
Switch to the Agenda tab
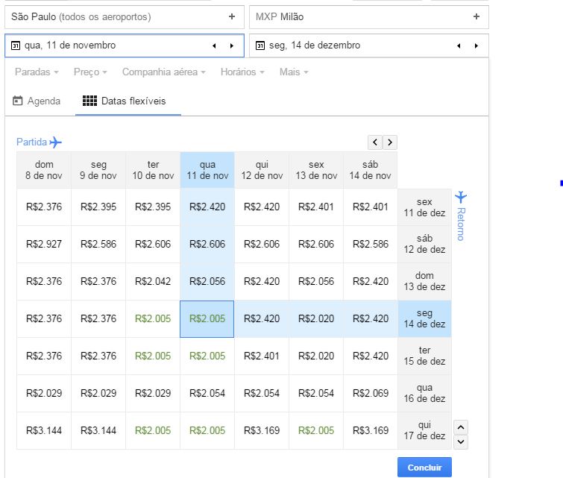[37, 101]
